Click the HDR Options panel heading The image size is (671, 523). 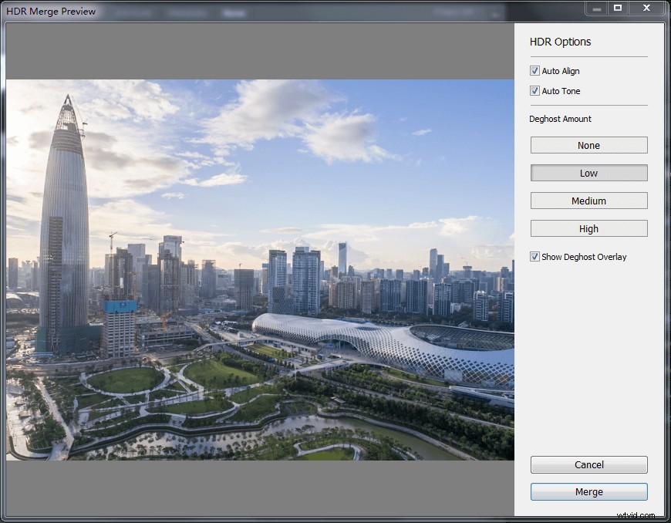point(559,42)
